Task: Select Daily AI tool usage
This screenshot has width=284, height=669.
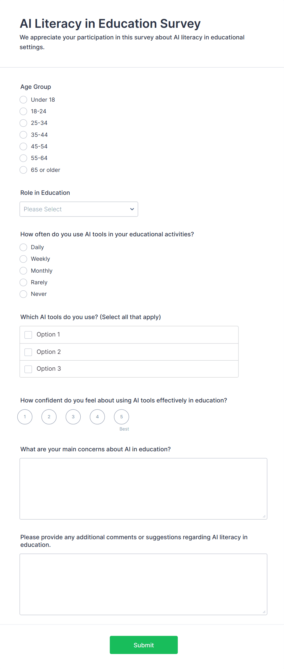Action: click(x=24, y=247)
